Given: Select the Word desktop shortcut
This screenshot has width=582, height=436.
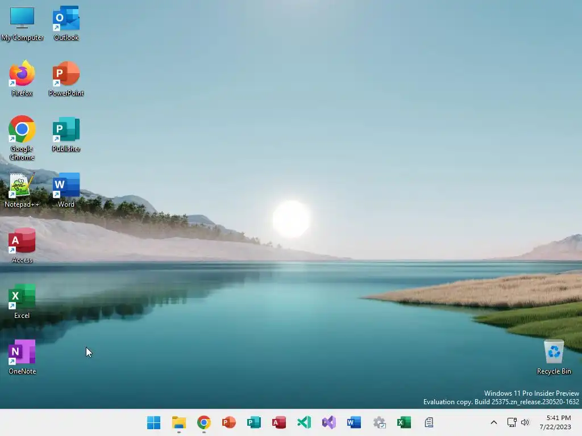Looking at the screenshot, I should point(66,190).
